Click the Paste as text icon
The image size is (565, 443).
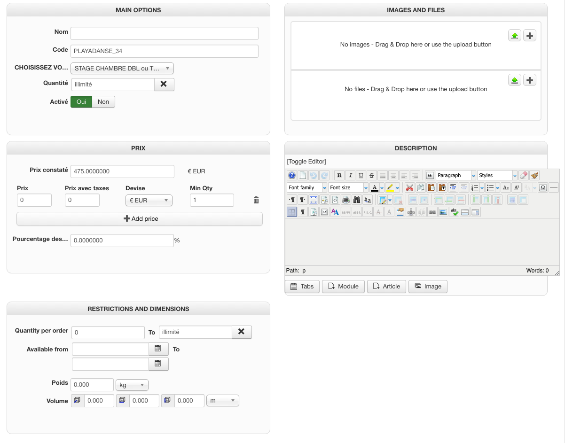[442, 187]
